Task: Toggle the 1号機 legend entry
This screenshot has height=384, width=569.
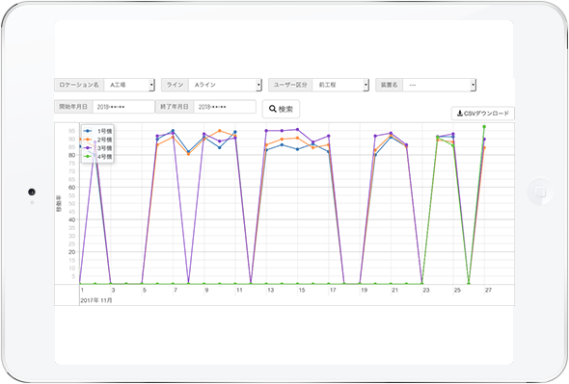Action: [98, 131]
